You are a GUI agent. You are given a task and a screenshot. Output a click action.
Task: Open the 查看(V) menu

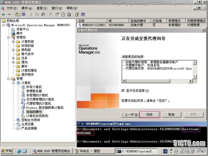click(x=42, y=8)
